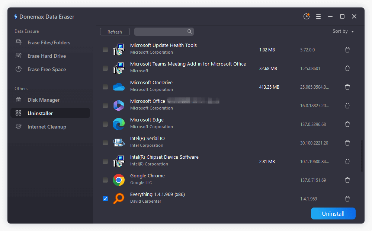Click the trash icon for Intel(R) Chipset Device Software

(347, 162)
